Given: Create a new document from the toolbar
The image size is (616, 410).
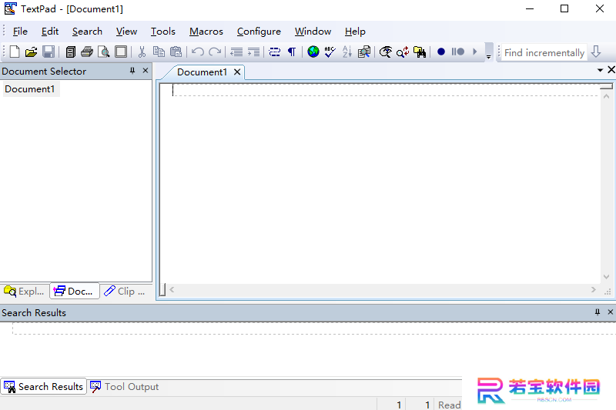Looking at the screenshot, I should click(x=15, y=52).
